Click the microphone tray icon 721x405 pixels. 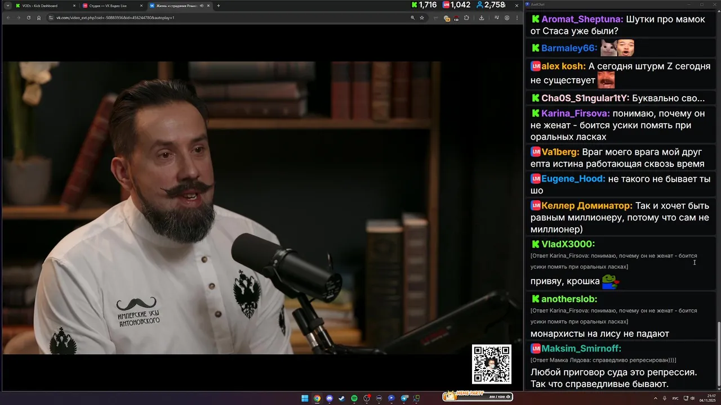(665, 398)
